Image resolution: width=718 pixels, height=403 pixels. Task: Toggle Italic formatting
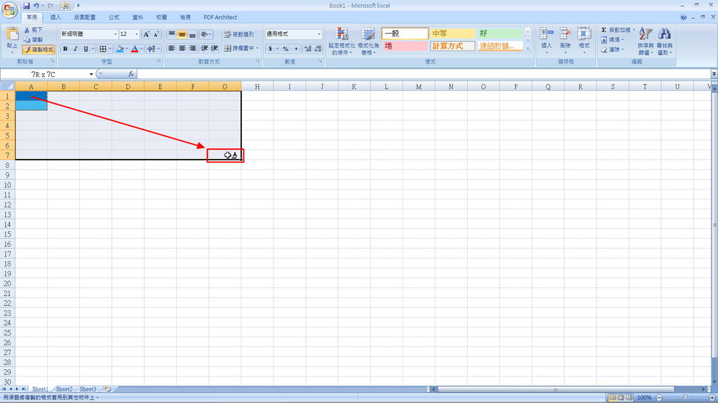point(75,49)
